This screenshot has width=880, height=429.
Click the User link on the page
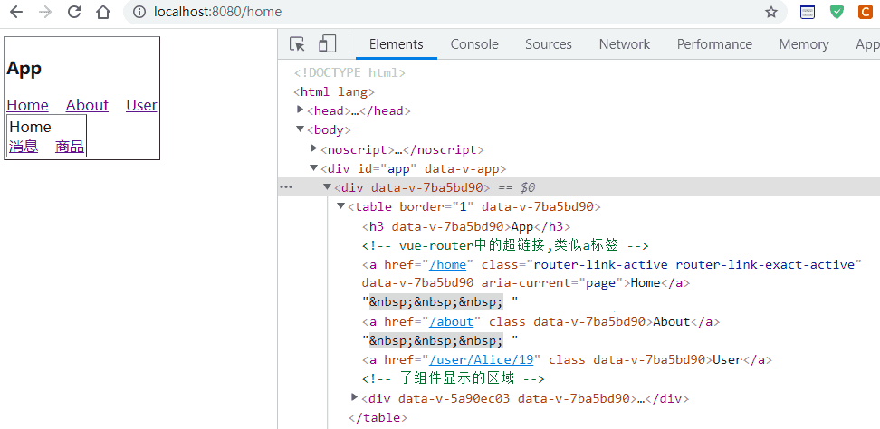tap(141, 105)
